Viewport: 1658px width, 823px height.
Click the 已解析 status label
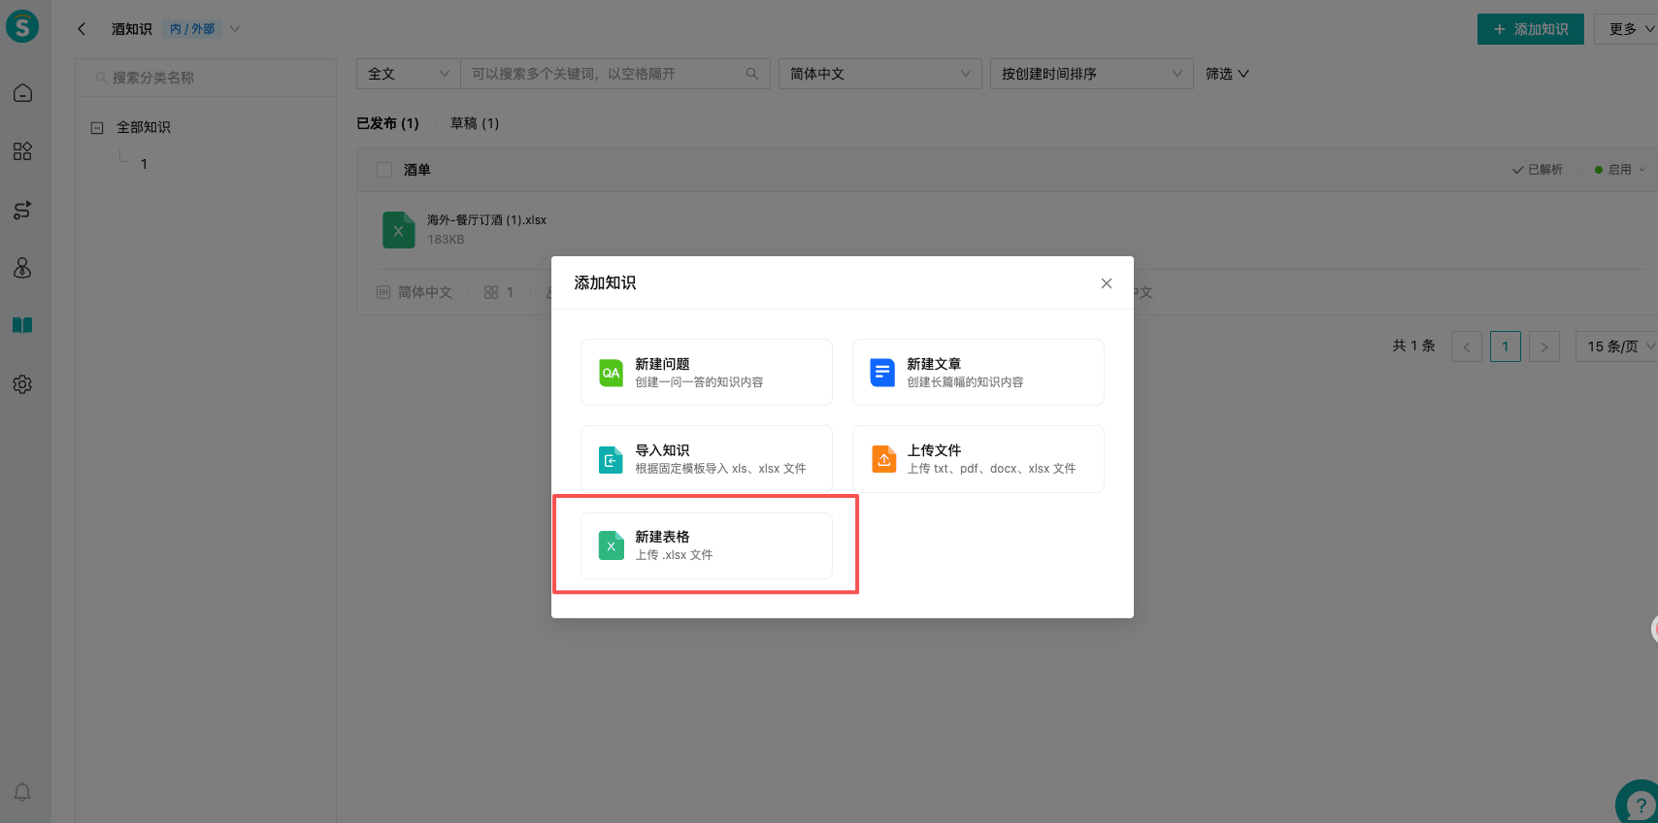point(1538,170)
